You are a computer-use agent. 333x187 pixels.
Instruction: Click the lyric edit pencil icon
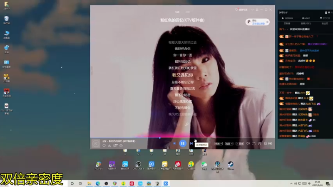[186, 124]
